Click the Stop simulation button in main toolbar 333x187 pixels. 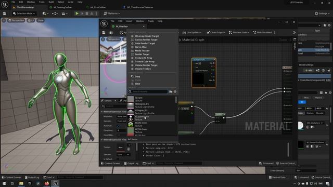(87, 14)
